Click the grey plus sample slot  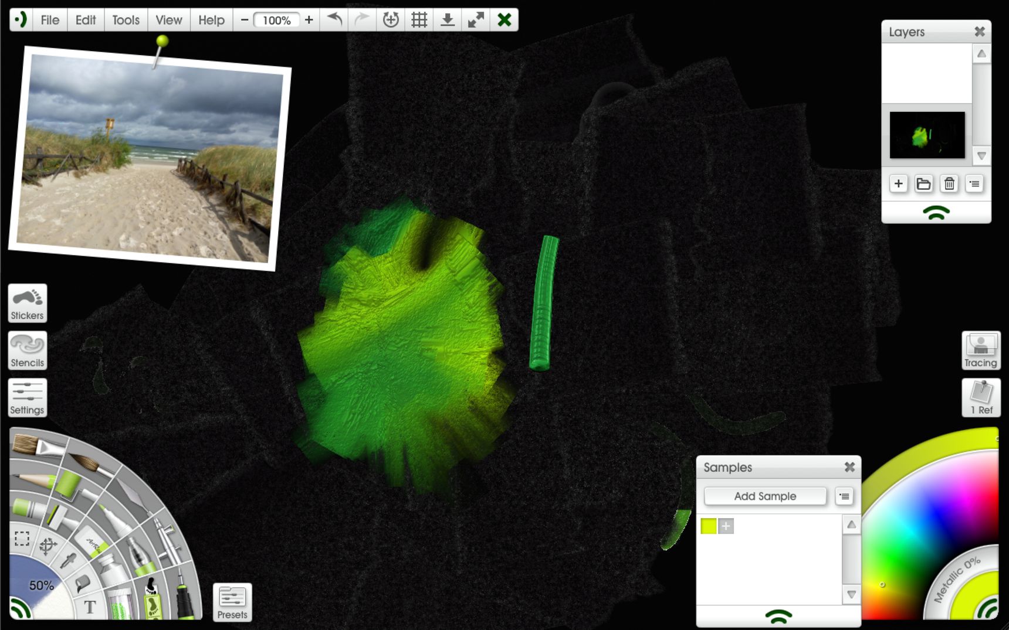click(726, 526)
